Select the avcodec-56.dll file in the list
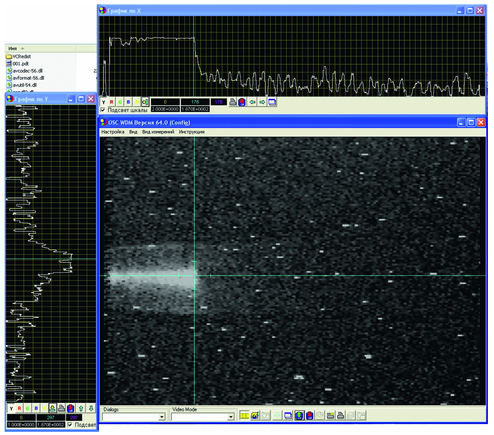The height and width of the screenshot is (435, 494). pos(27,71)
